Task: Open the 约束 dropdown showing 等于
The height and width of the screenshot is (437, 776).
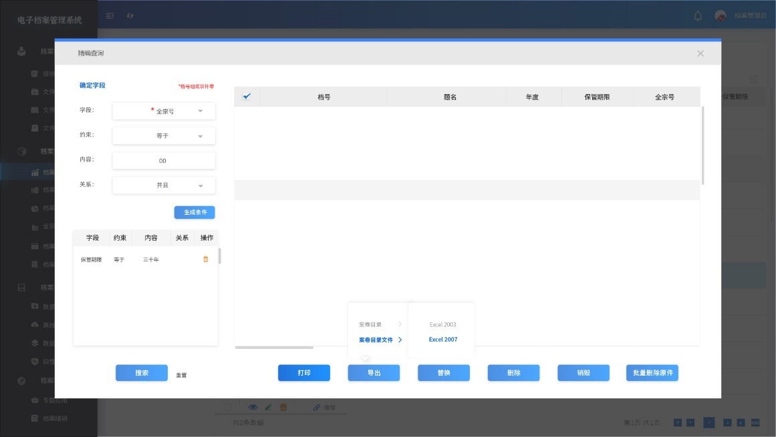Action: click(164, 136)
